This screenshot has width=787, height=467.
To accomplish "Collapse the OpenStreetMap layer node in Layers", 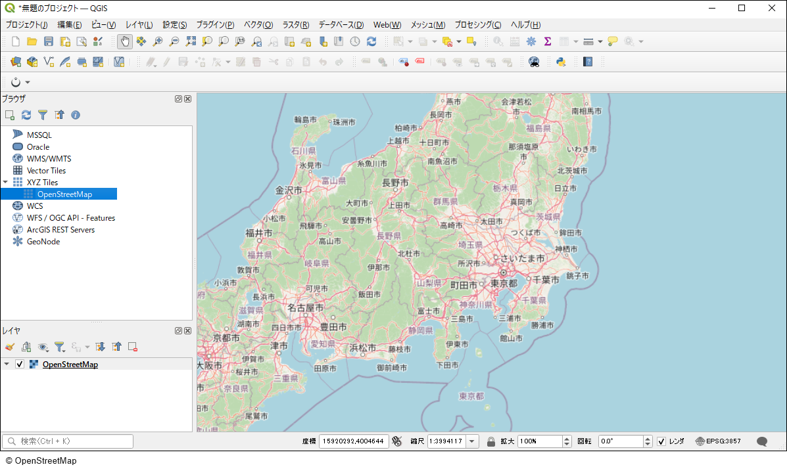I will (7, 364).
